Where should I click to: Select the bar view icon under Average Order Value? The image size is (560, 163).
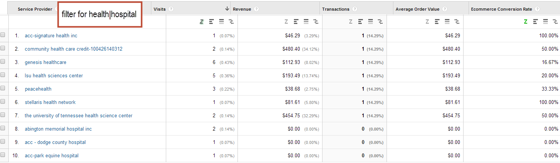[437, 22]
